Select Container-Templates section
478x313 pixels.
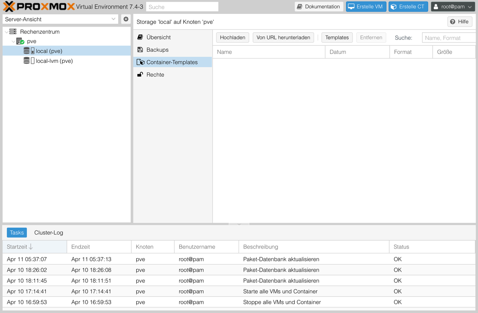tap(172, 62)
